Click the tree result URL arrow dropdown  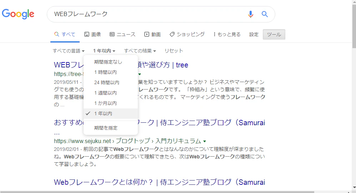click(x=140, y=75)
